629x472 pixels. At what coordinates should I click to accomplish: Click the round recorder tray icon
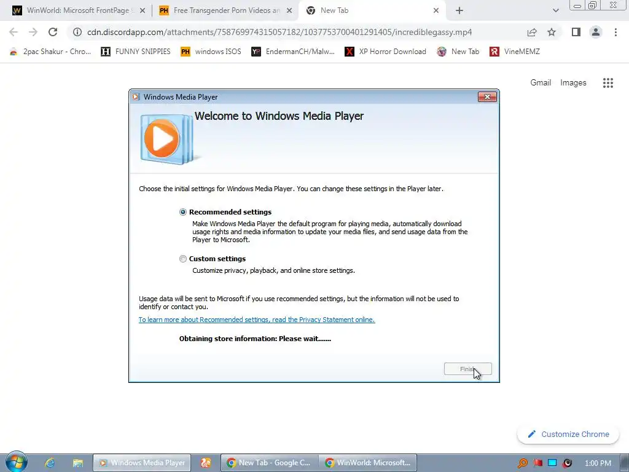pos(567,463)
